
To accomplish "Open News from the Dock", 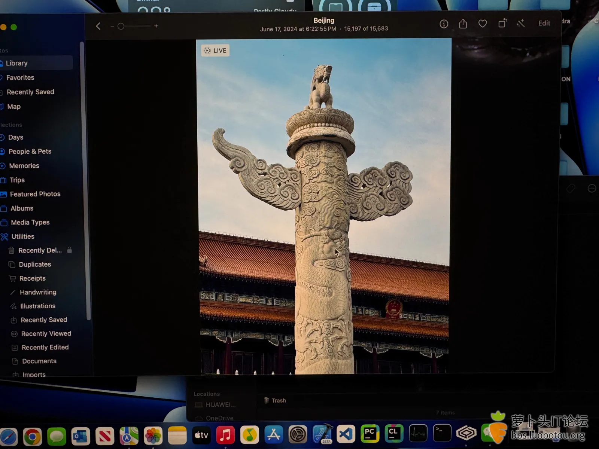I will point(105,436).
